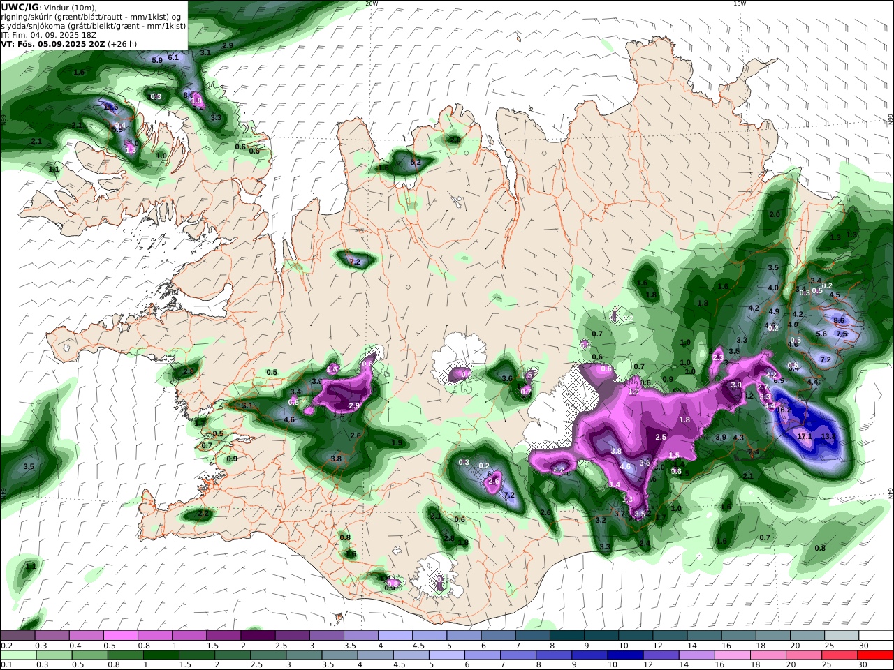
Task: Select palest green rain swatch between 0.1 and 0.3
Action: 17,655
